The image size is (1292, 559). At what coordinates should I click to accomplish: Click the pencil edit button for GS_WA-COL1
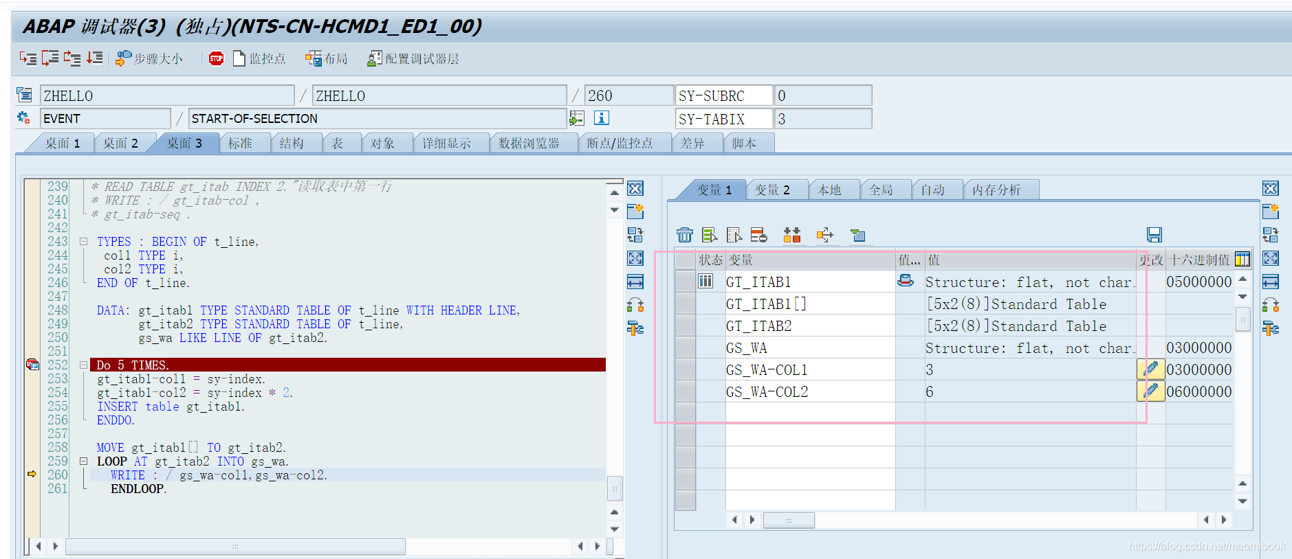[x=1150, y=369]
